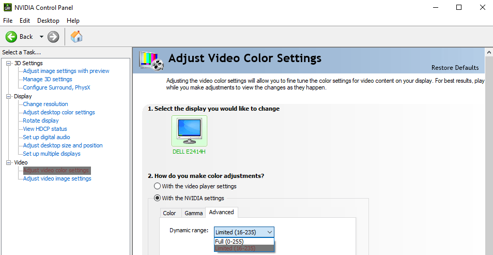The width and height of the screenshot is (493, 255).
Task: Open Manage 3D settings
Action: (x=48, y=79)
